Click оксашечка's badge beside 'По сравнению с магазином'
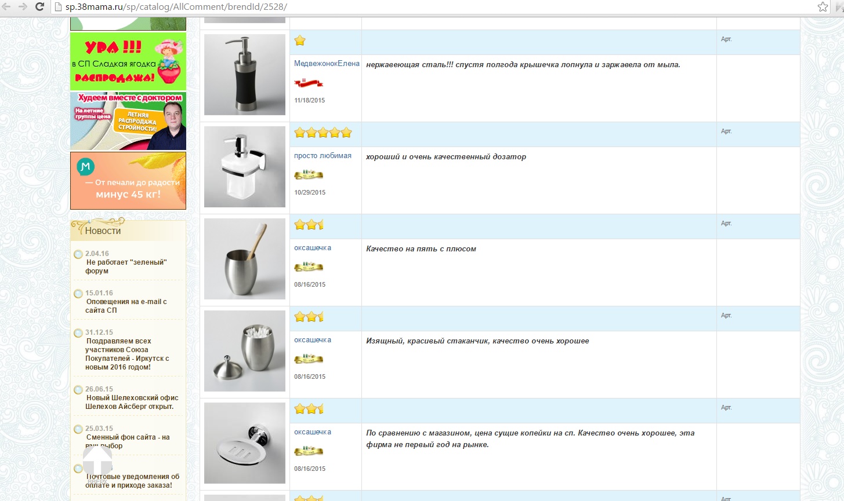 309,451
